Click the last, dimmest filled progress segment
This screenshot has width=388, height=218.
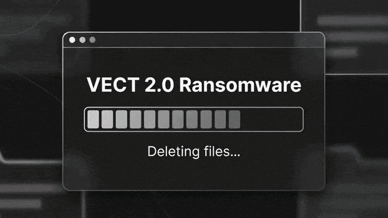(234, 119)
